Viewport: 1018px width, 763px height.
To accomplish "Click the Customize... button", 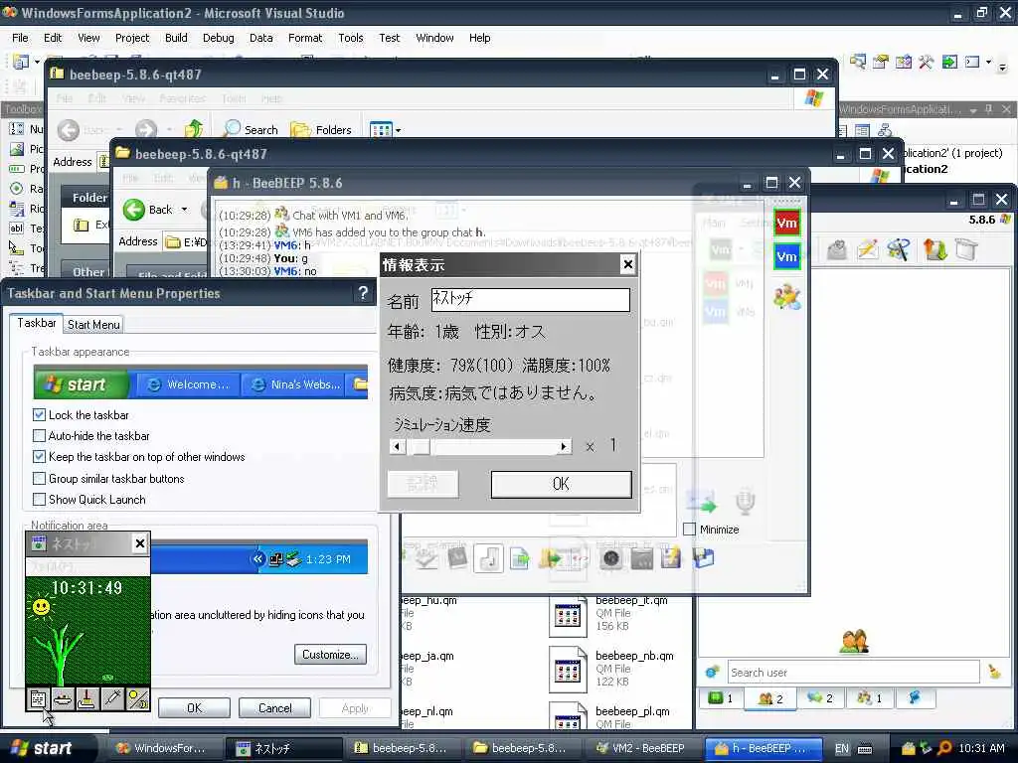I will click(330, 654).
